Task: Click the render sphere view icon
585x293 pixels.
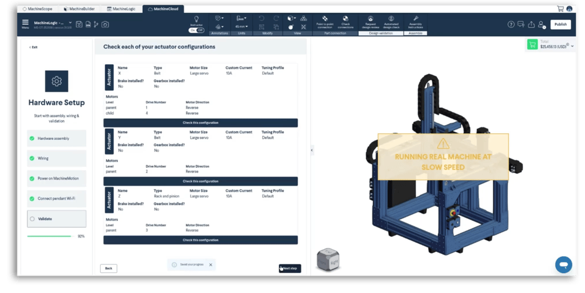Action: [x=291, y=27]
